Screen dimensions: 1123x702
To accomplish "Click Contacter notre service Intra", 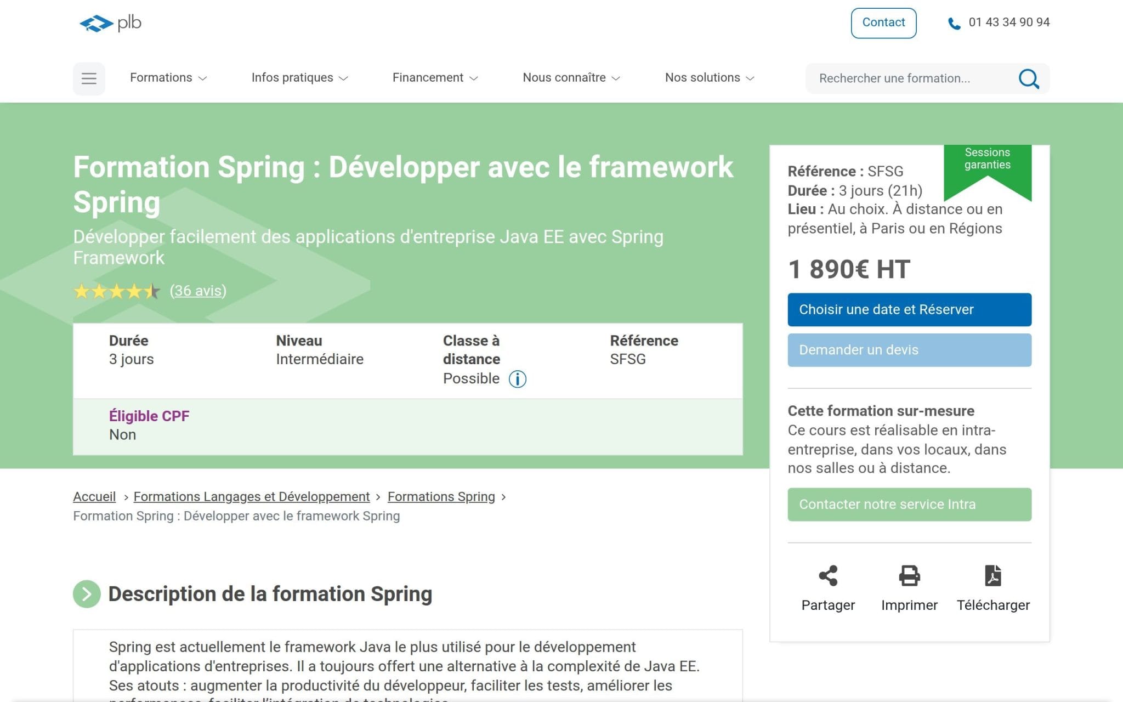I will point(909,505).
